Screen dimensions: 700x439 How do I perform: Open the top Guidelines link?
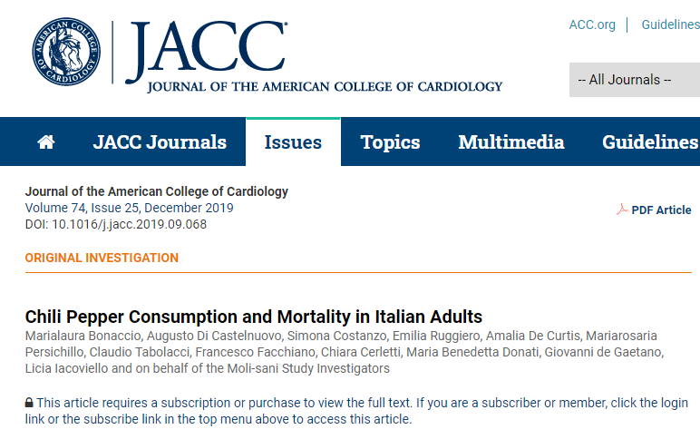[x=670, y=24]
